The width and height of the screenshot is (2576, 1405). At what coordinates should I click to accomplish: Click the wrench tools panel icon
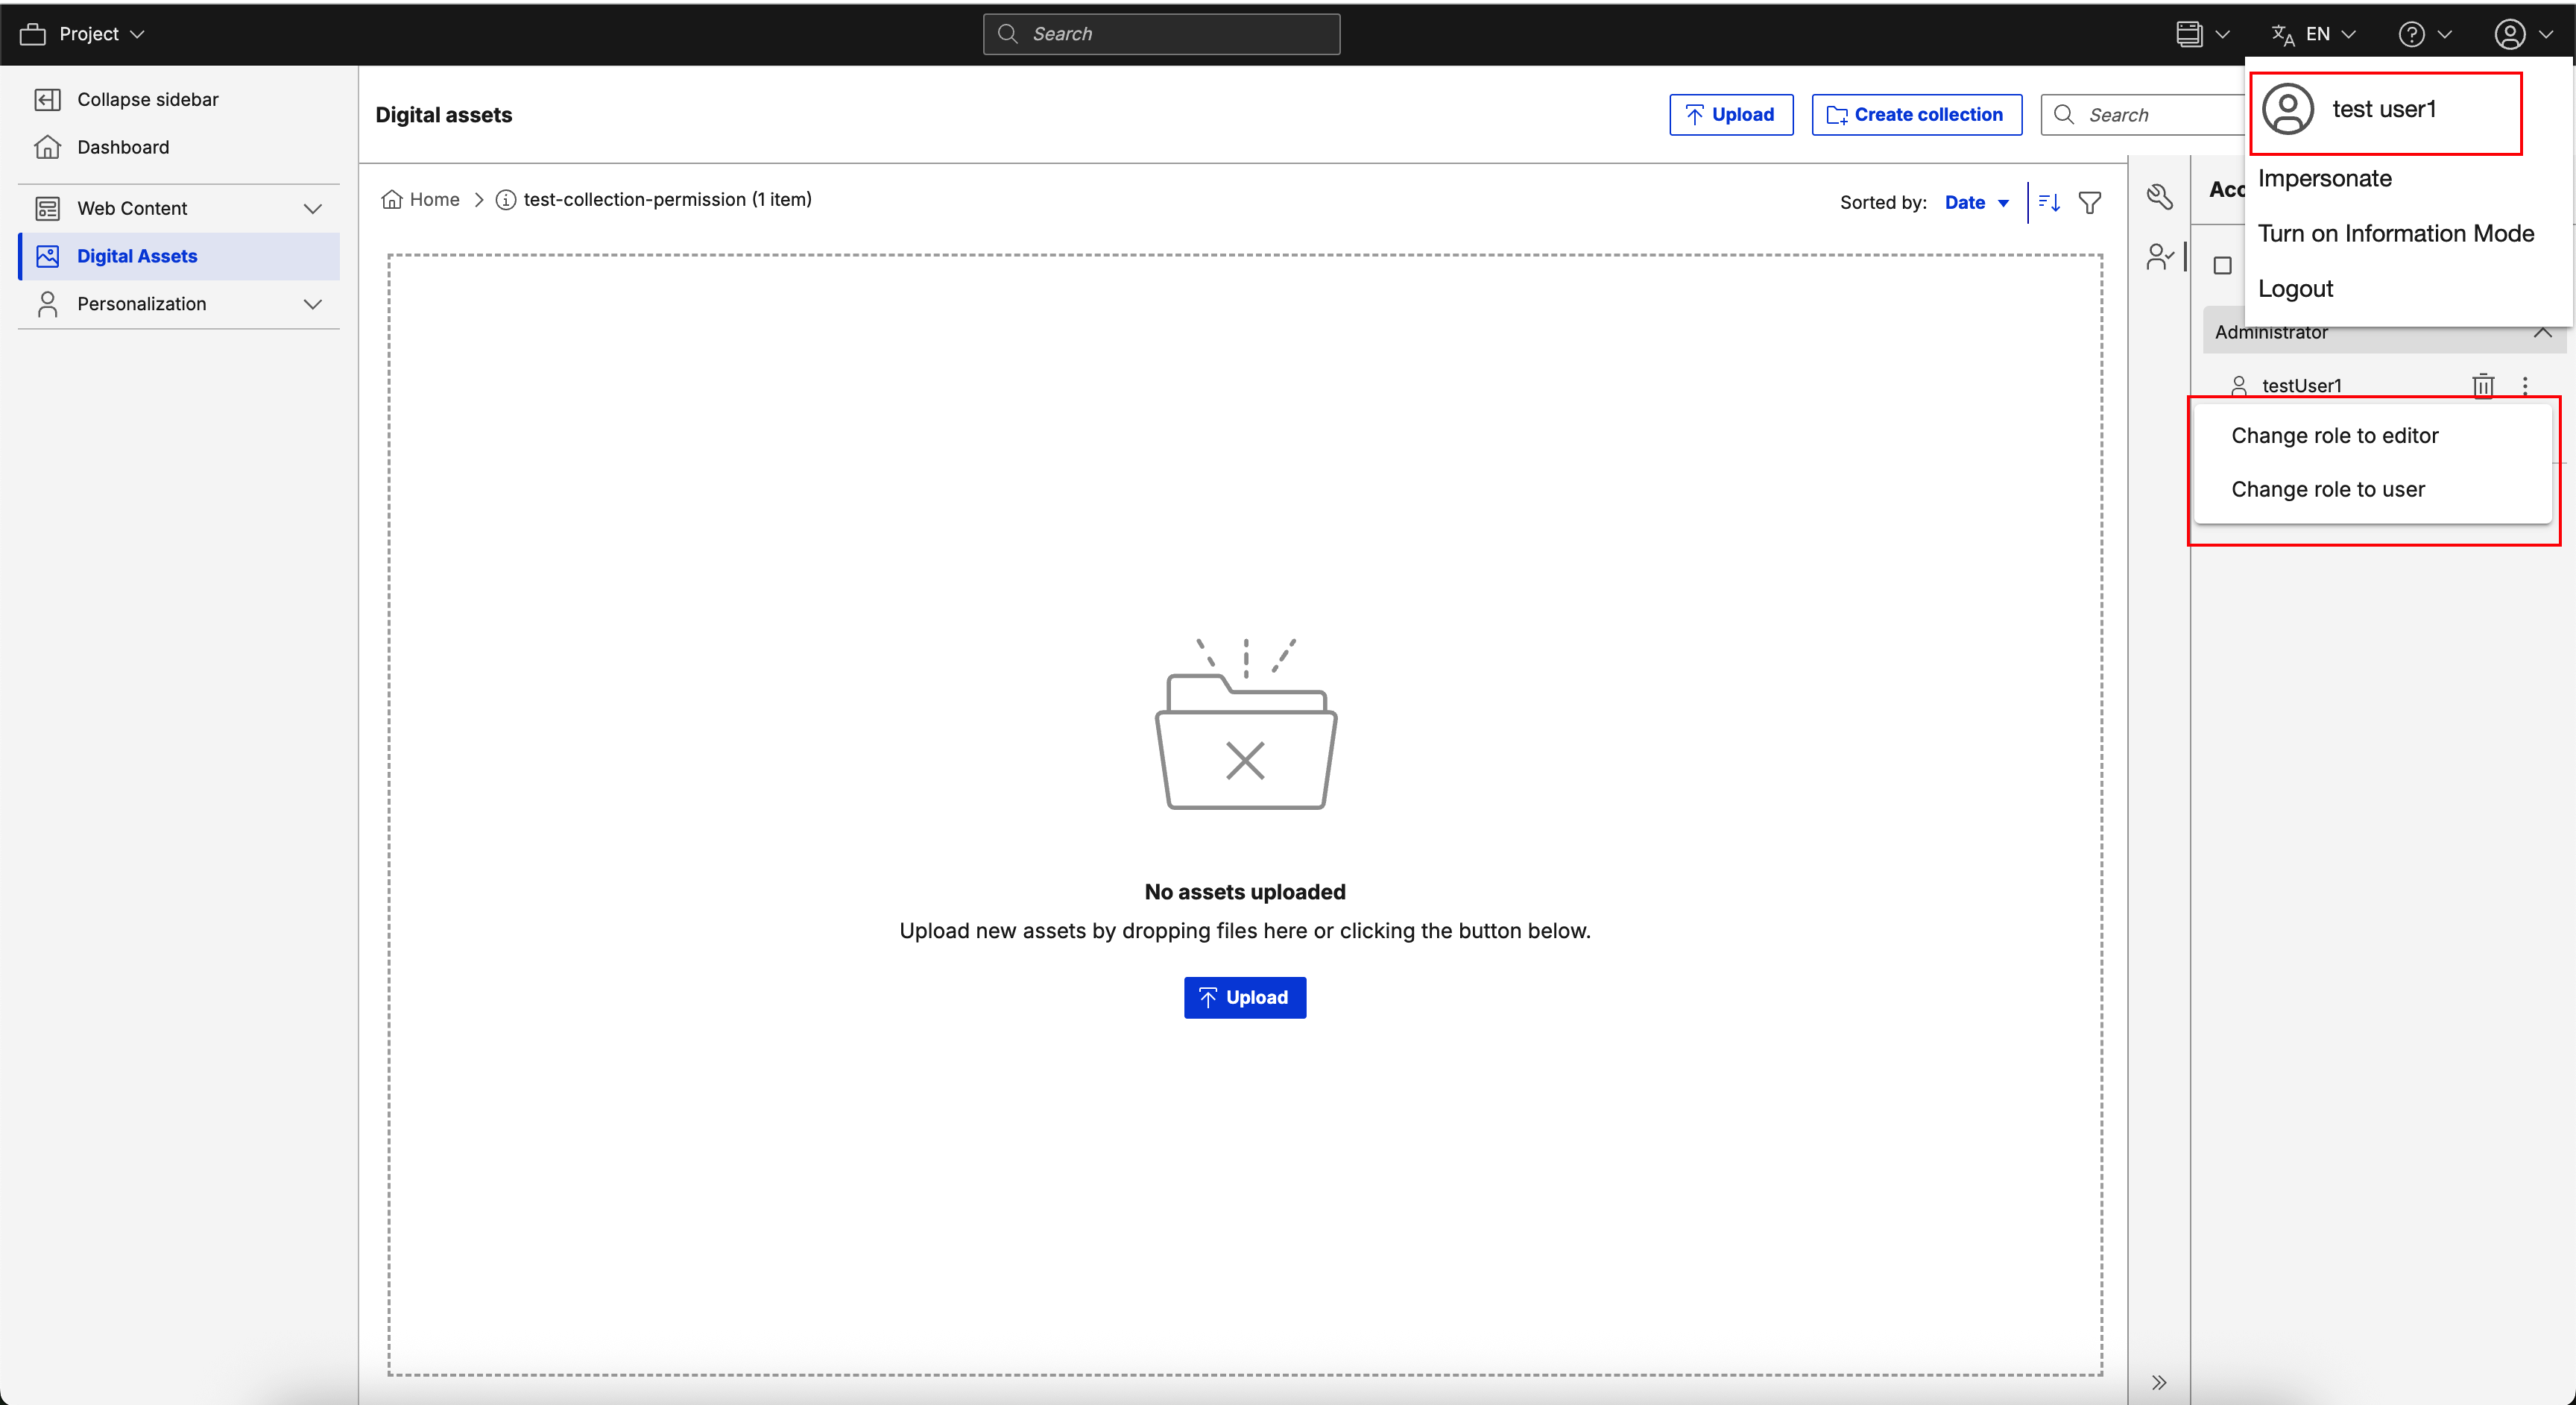(x=2160, y=197)
